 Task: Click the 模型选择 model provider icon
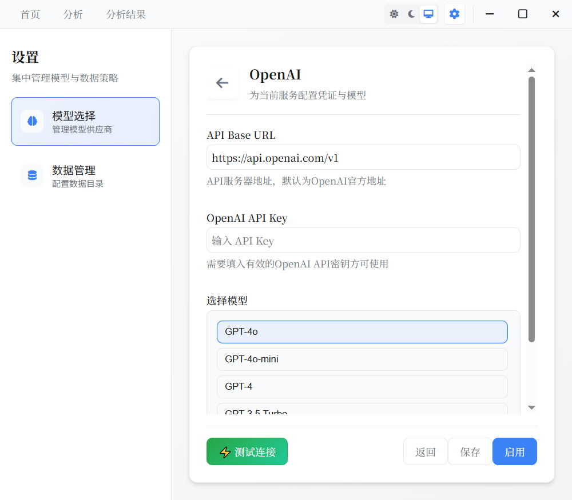tap(31, 121)
